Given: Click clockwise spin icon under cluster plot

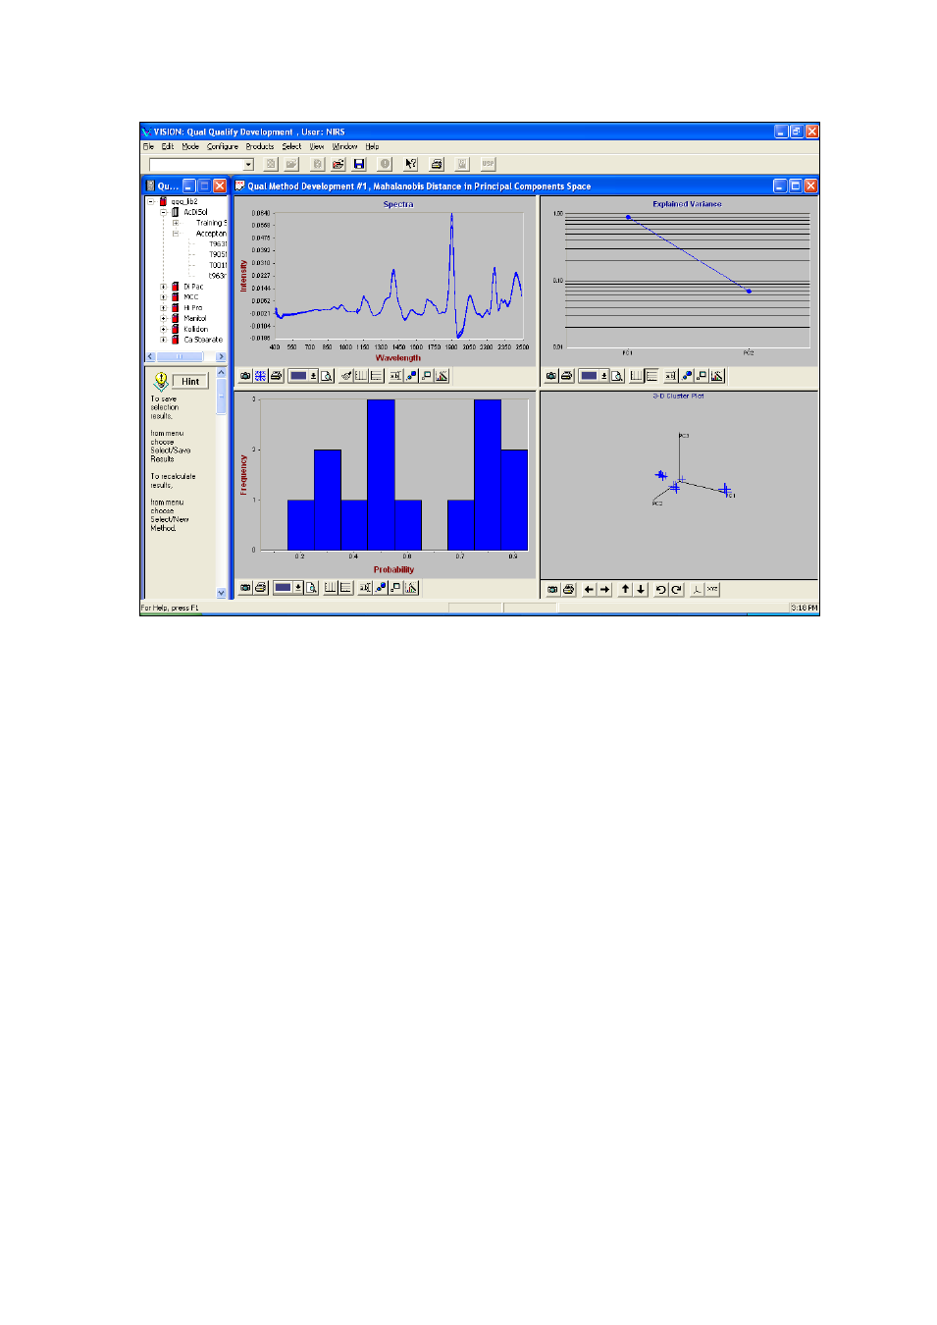Looking at the screenshot, I should [x=676, y=590].
